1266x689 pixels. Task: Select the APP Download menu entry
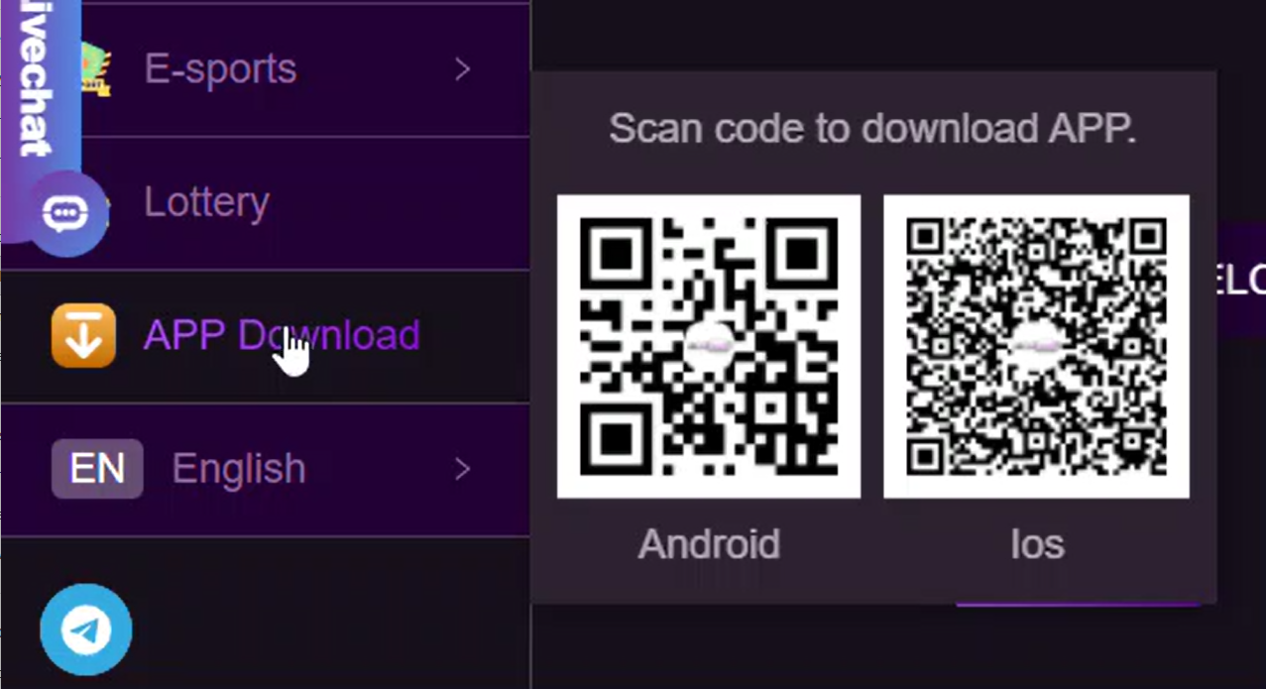pyautogui.click(x=265, y=337)
